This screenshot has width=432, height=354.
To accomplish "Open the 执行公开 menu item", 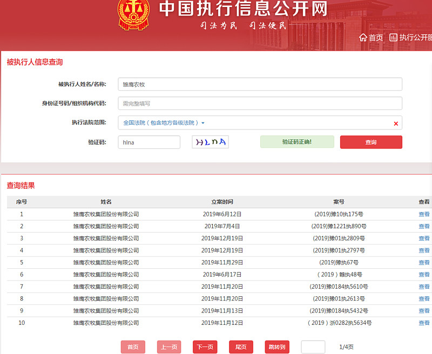I will pyautogui.click(x=415, y=37).
